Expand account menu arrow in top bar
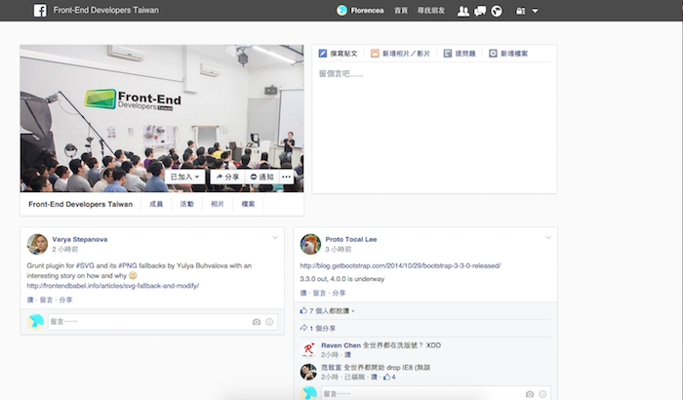 (535, 11)
